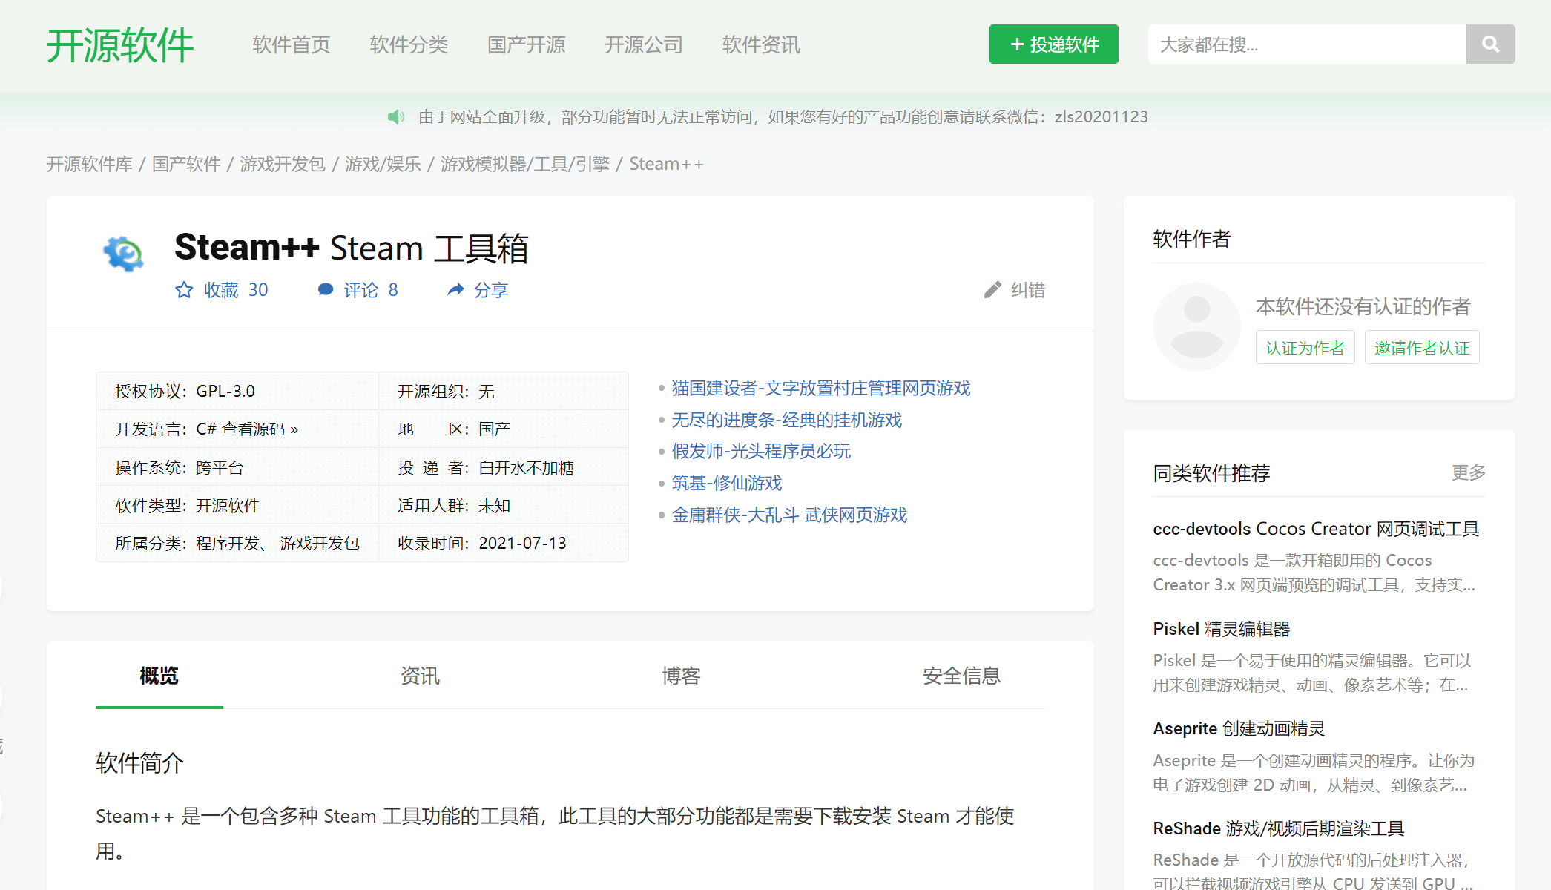
Task: Switch to the 资讯 tab
Action: pyautogui.click(x=420, y=676)
